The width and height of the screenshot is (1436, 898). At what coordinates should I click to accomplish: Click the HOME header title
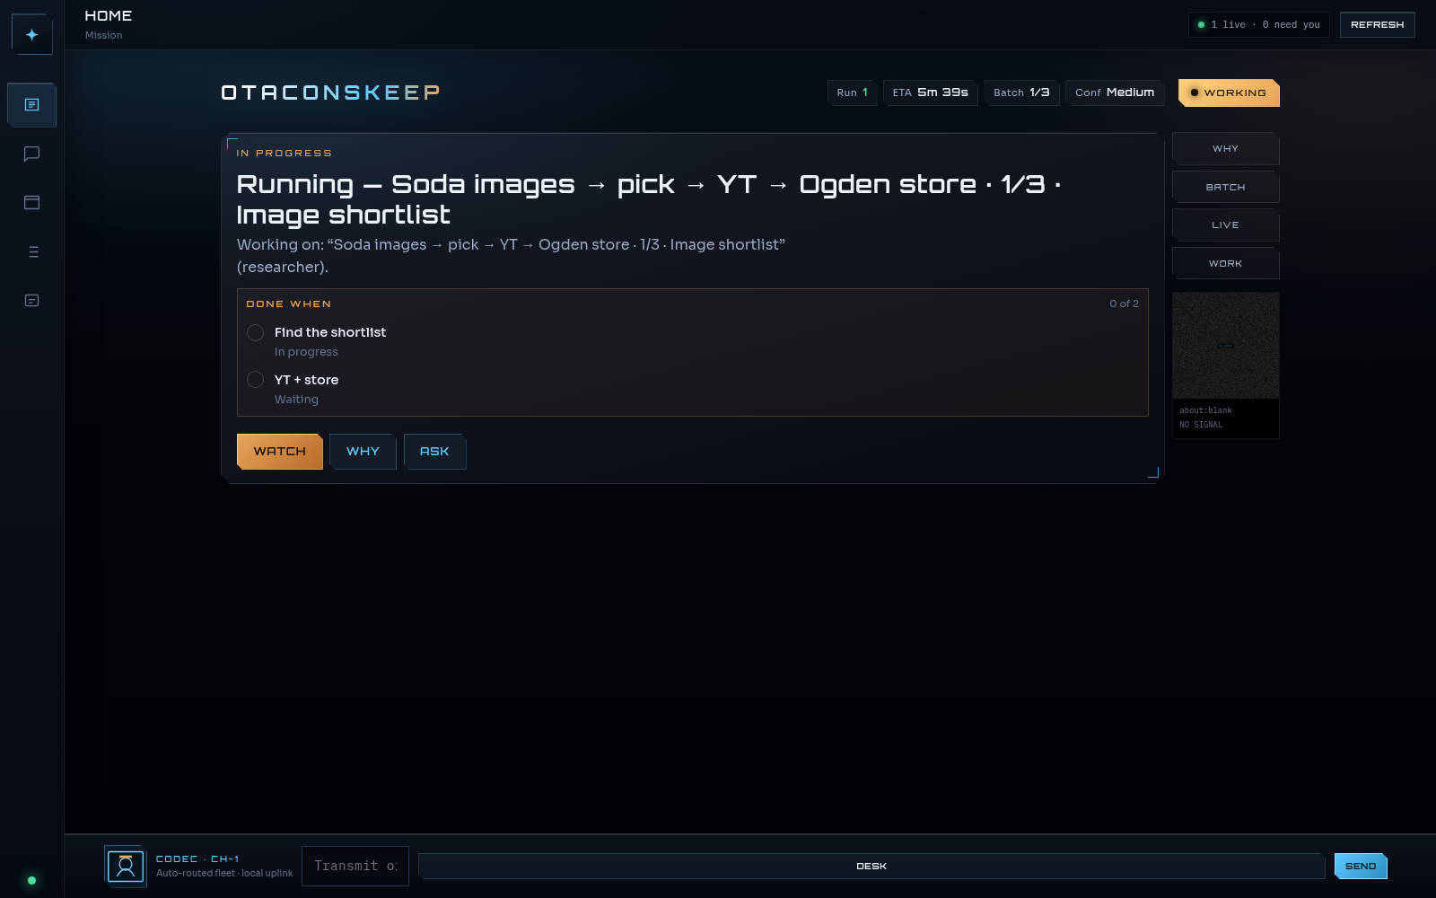click(x=108, y=16)
